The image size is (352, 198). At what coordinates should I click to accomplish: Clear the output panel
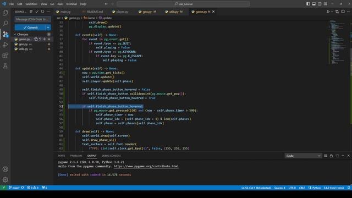click(x=326, y=156)
